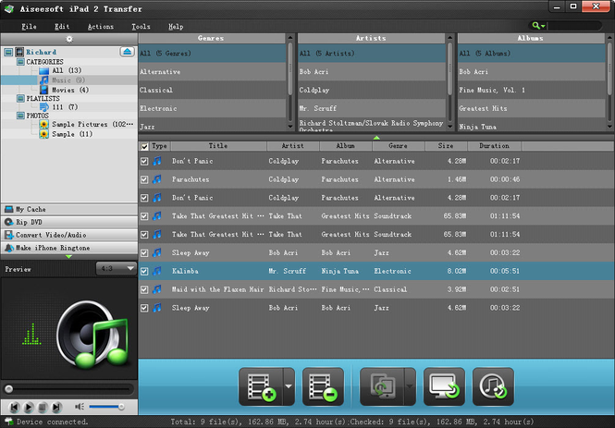Open the File menu
The width and height of the screenshot is (615, 428).
point(29,26)
